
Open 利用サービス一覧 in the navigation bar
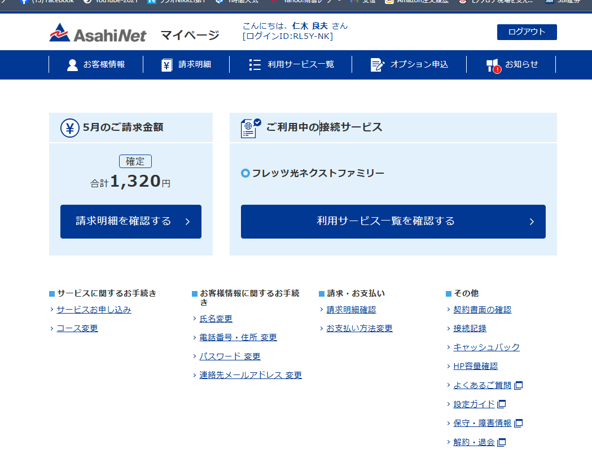[x=291, y=64]
